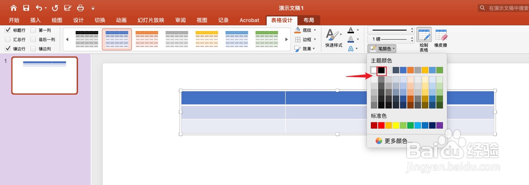Show previous table styles with left arrow
Screen dimensions: 529x185
pos(67,39)
